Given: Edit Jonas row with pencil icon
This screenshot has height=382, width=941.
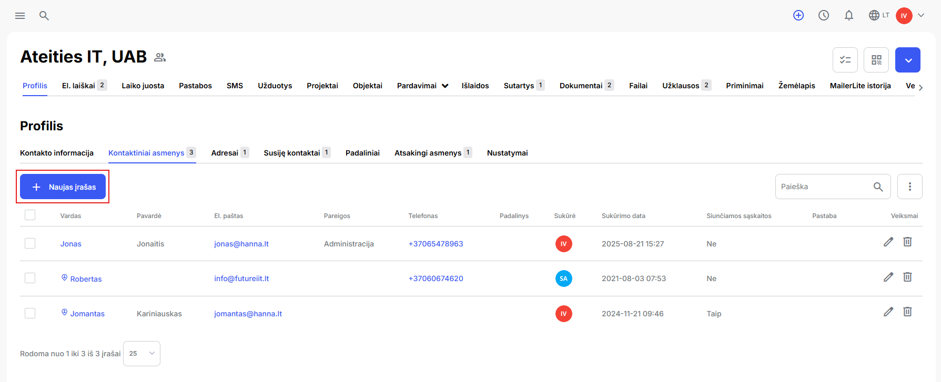Looking at the screenshot, I should point(888,242).
